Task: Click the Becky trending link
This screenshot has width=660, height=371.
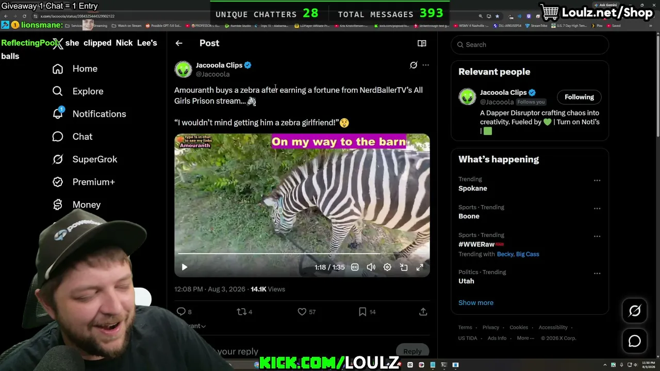Action: point(505,254)
